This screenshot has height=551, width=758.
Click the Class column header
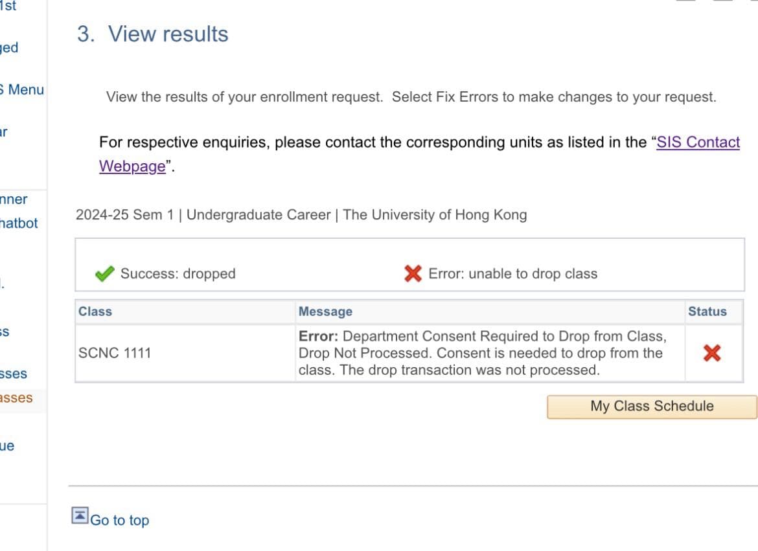click(x=95, y=311)
